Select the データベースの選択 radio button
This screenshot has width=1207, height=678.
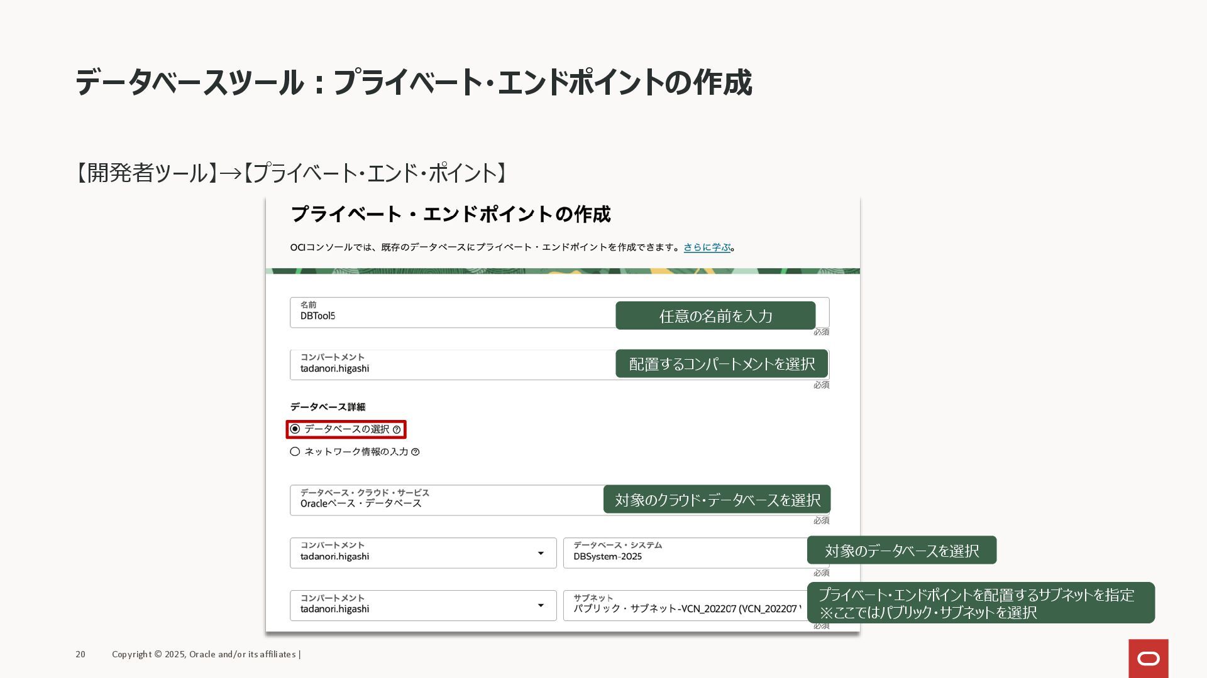point(295,429)
